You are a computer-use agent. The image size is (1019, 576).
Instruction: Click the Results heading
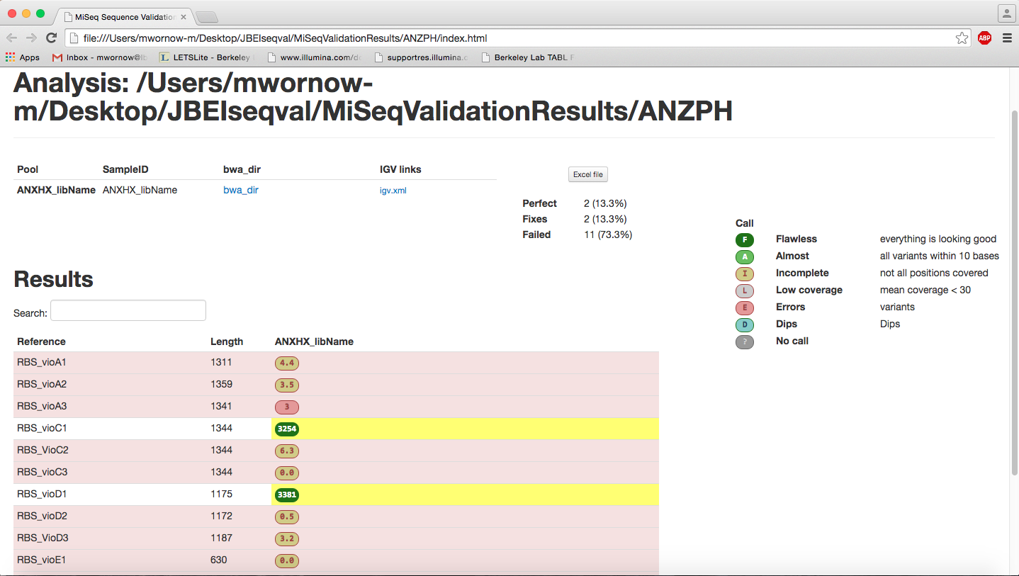54,279
